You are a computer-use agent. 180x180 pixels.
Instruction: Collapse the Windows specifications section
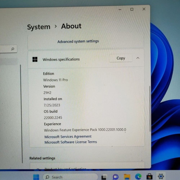pos(138,58)
